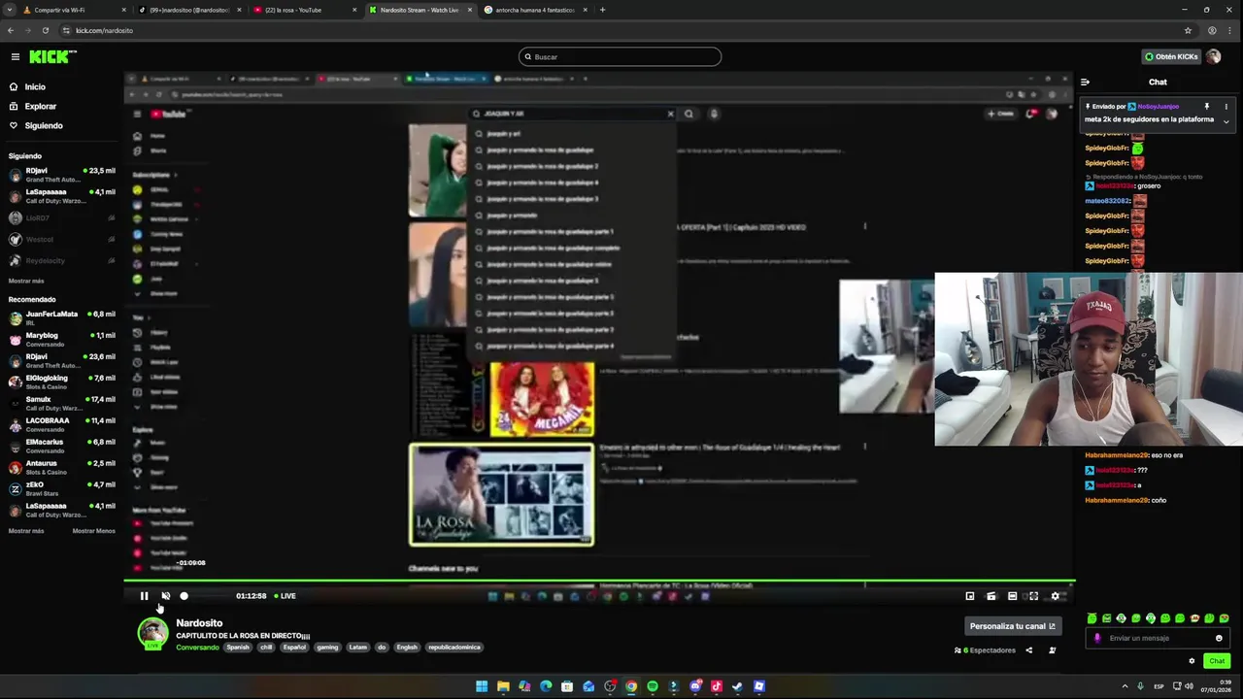Open the Conversando category link
The width and height of the screenshot is (1243, 699).
point(197,648)
